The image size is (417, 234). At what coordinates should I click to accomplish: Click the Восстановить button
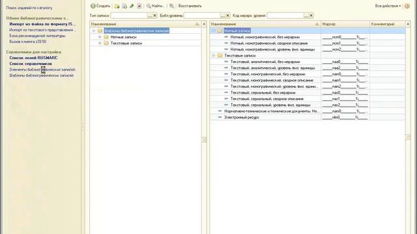click(190, 6)
